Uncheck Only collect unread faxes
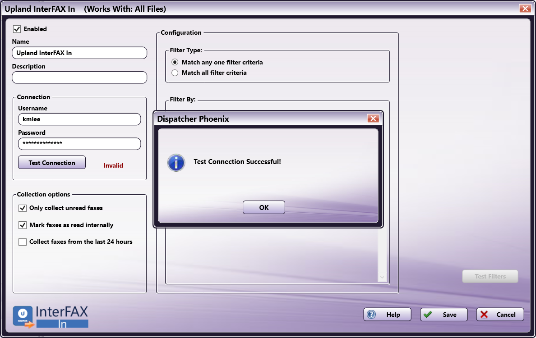 click(23, 208)
